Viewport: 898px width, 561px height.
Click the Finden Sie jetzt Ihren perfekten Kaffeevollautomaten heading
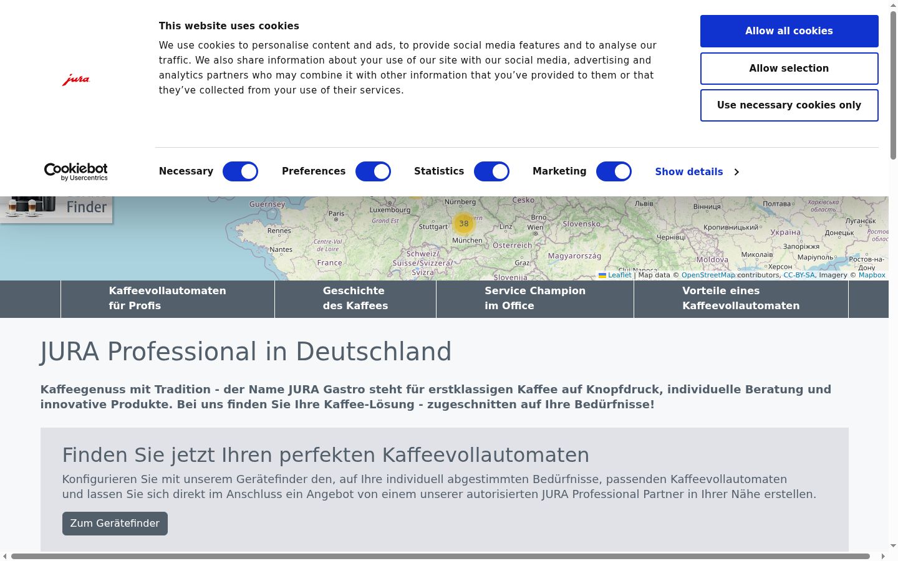pyautogui.click(x=326, y=455)
